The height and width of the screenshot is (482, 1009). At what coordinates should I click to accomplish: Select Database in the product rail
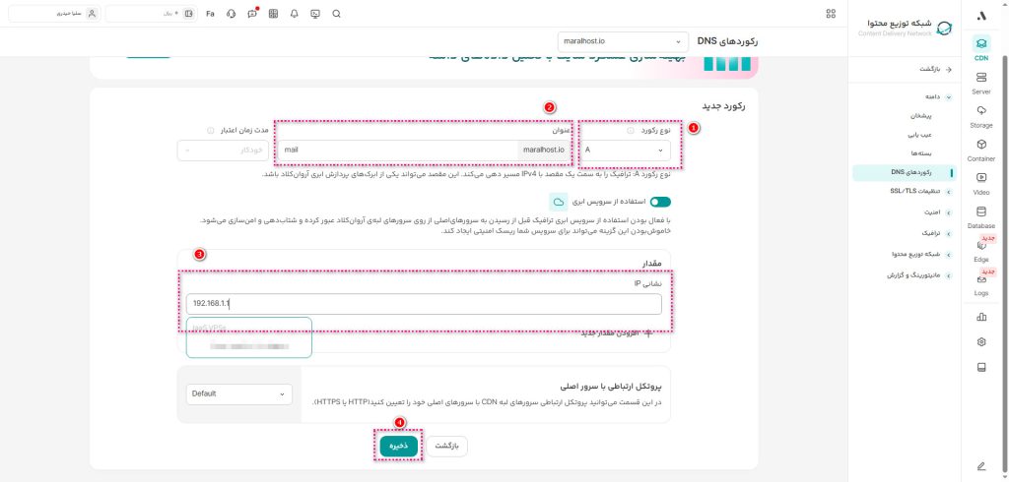[x=981, y=217]
